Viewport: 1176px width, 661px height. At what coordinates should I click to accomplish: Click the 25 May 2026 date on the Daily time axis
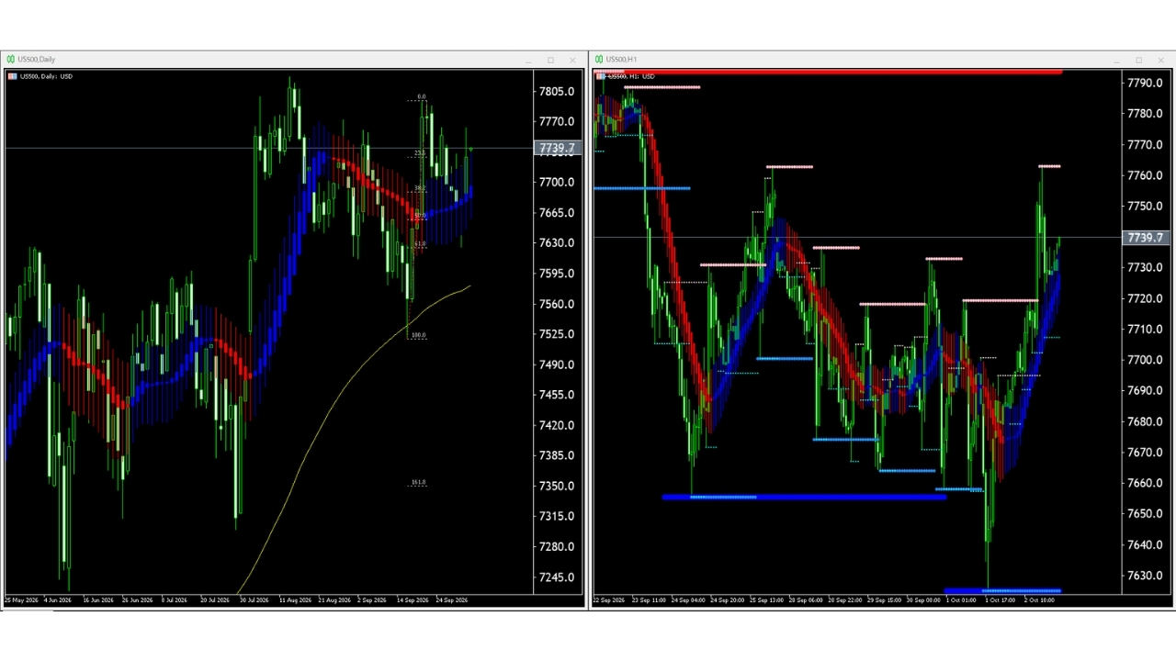point(21,600)
